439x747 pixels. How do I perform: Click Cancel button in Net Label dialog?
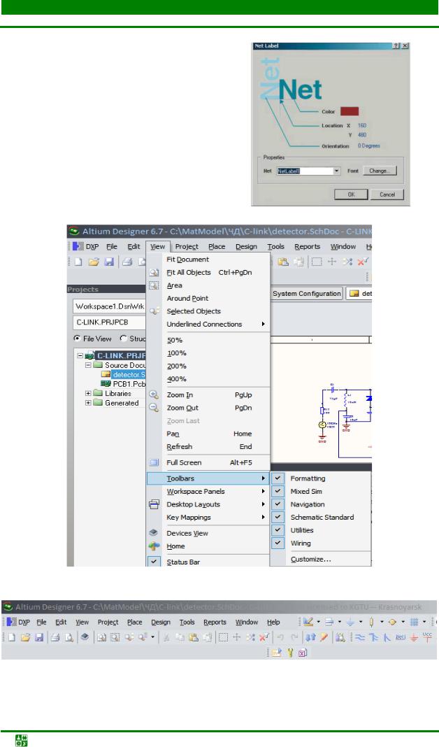point(387,194)
